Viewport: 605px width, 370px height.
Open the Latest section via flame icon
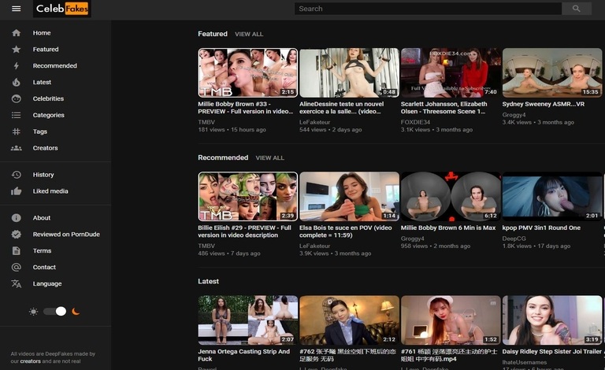16,83
